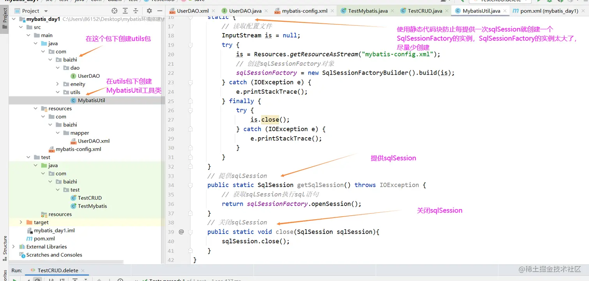This screenshot has width=589, height=281.
Task: Click the Project panel horizontal scrollbar
Action: click(66, 262)
